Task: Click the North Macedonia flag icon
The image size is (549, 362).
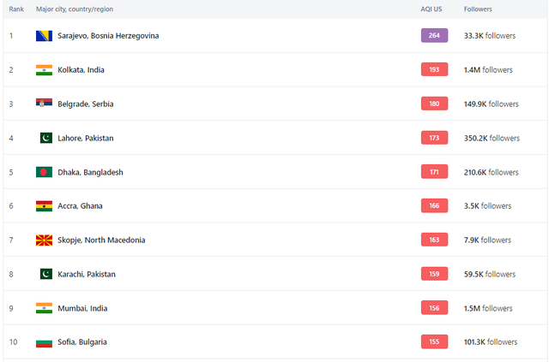Action: click(44, 240)
